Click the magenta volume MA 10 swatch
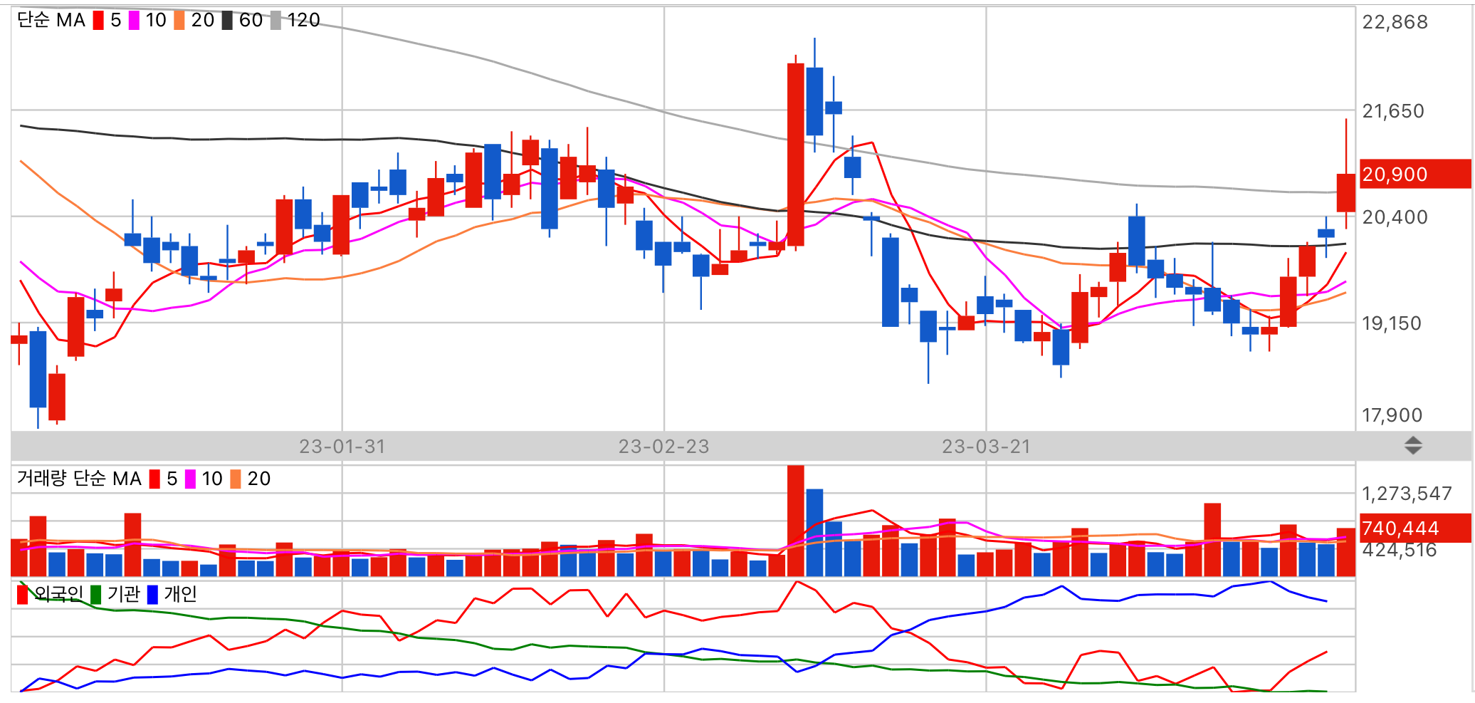This screenshot has height=703, width=1475. point(190,479)
